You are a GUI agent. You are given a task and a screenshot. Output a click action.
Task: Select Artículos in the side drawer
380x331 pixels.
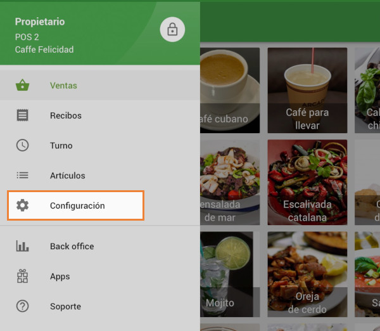click(68, 176)
